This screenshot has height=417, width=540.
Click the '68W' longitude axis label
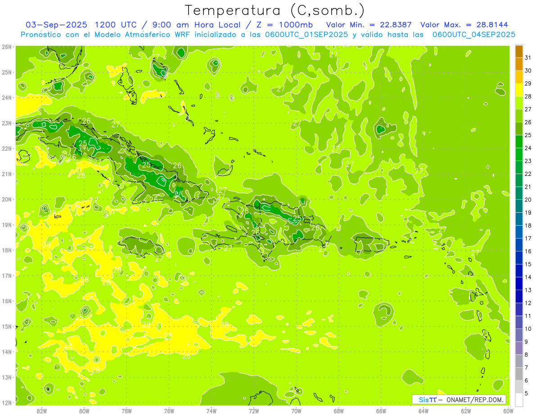(x=339, y=411)
